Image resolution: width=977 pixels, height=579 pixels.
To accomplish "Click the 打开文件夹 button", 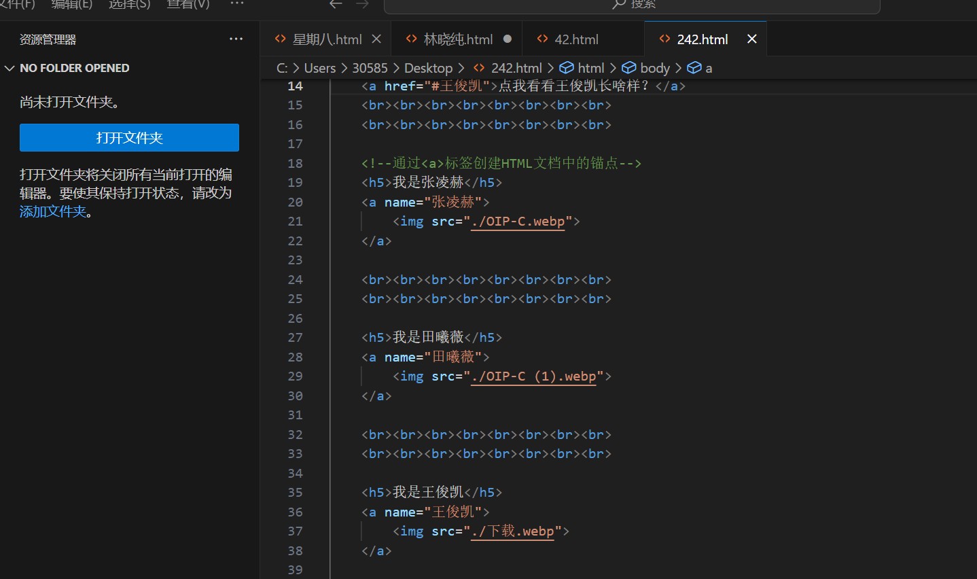I will (x=129, y=138).
